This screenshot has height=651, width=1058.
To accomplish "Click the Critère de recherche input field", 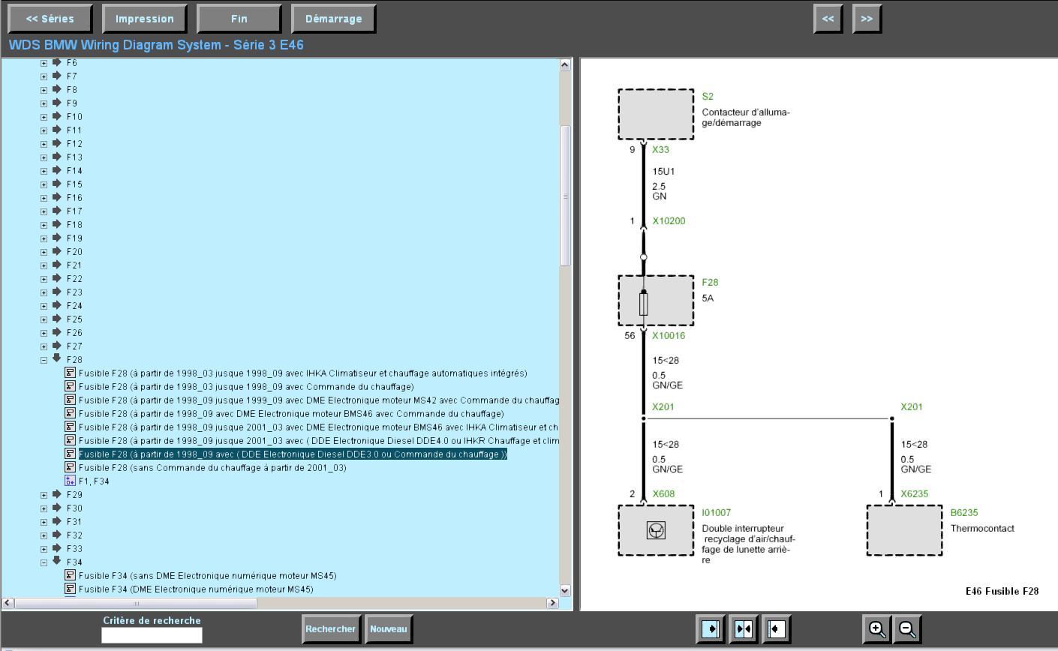I will (x=152, y=635).
